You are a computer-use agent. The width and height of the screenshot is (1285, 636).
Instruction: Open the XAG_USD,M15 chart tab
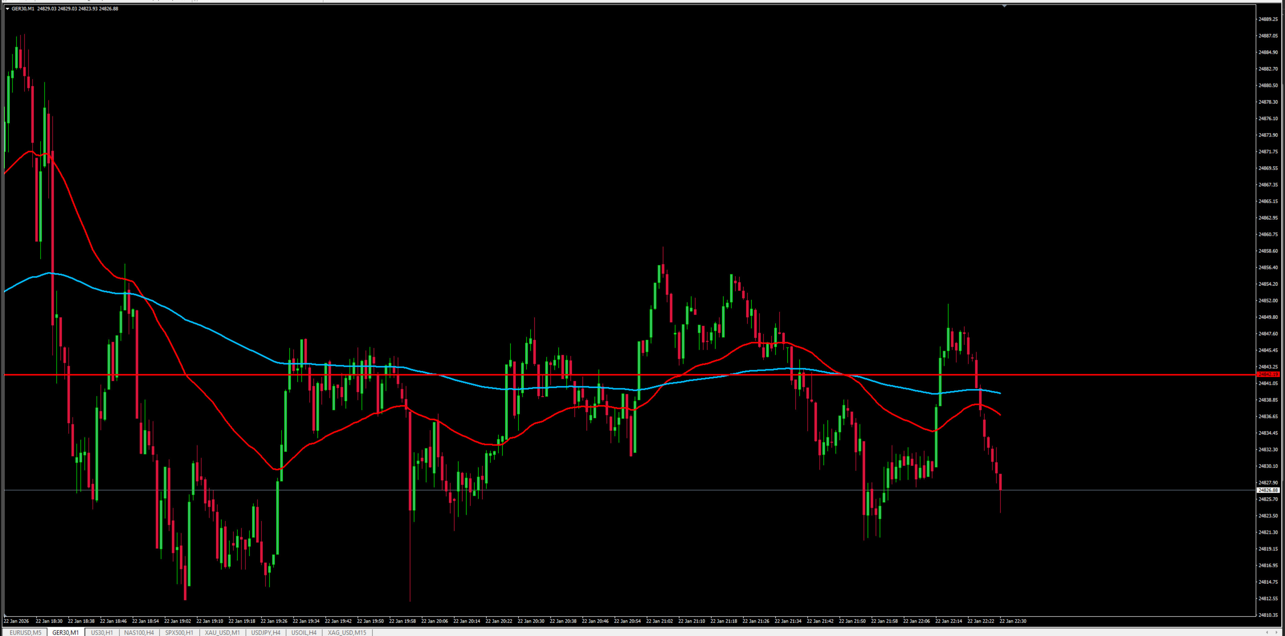click(347, 633)
